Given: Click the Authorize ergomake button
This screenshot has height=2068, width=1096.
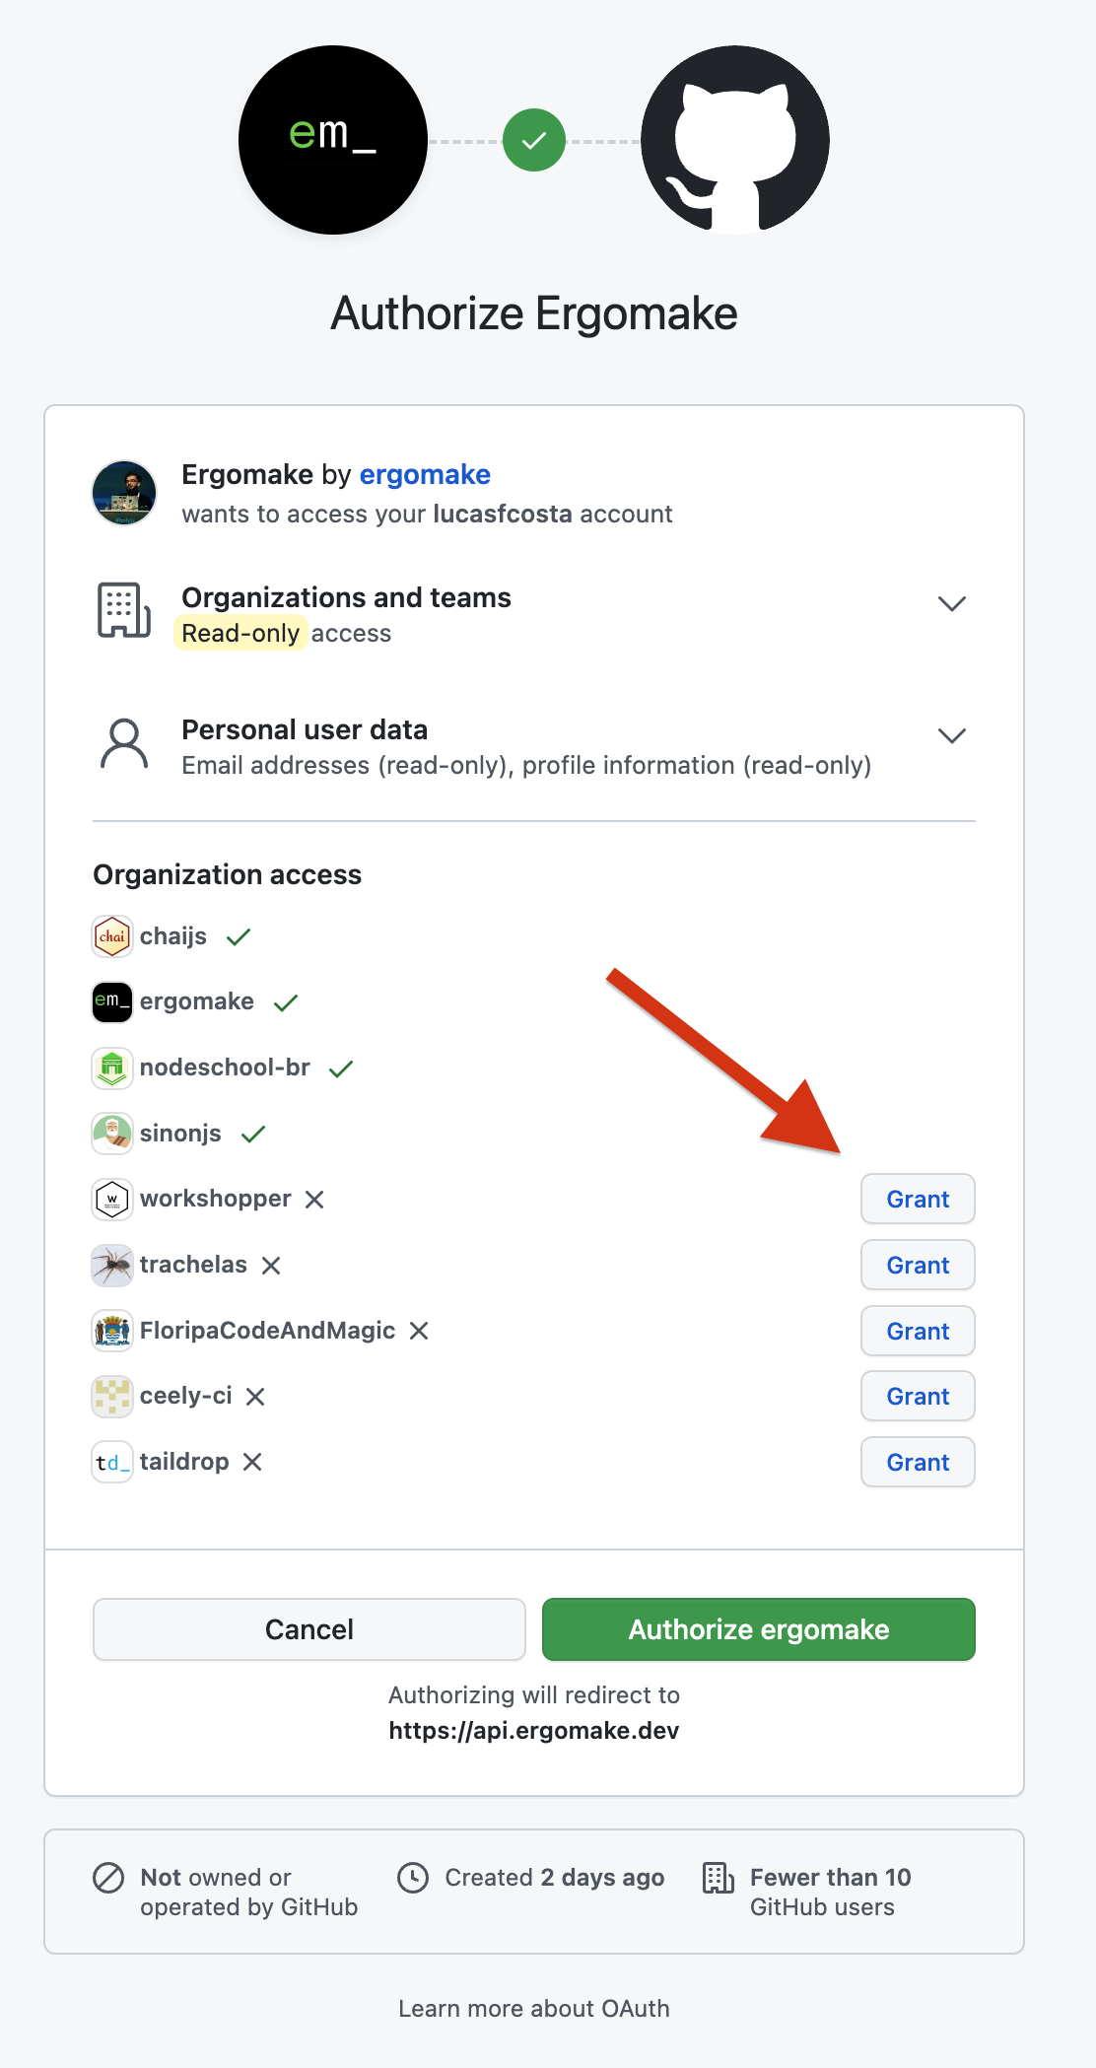Looking at the screenshot, I should (759, 1629).
